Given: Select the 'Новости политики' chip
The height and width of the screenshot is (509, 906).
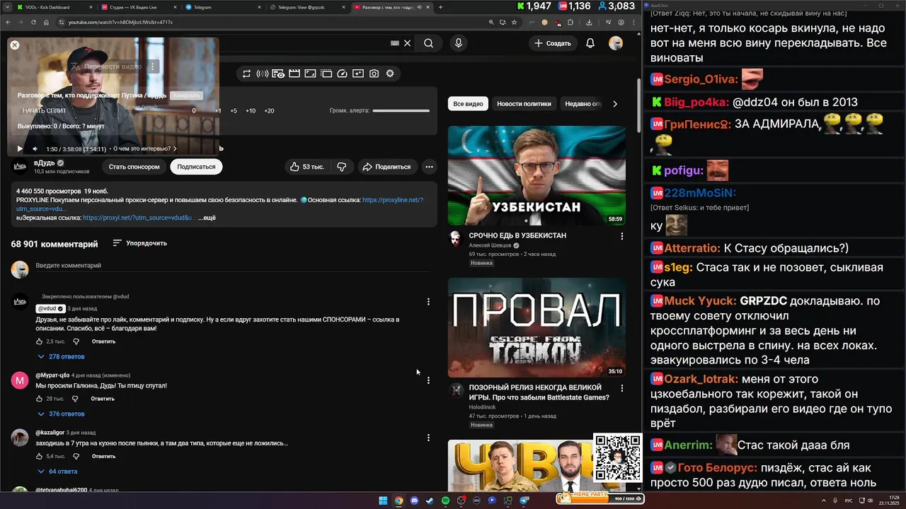Looking at the screenshot, I should (524, 104).
